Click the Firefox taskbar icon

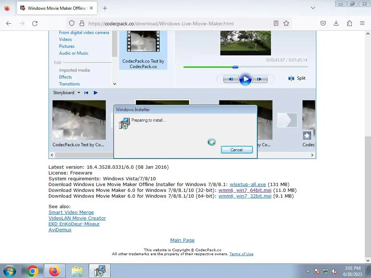pyautogui.click(x=55, y=271)
